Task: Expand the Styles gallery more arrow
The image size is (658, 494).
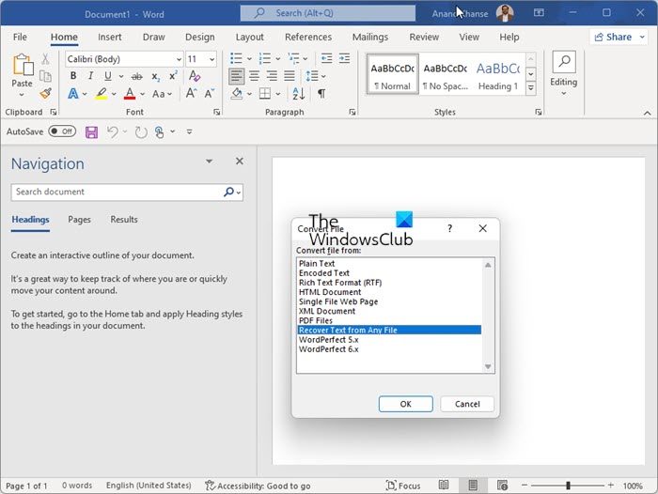Action: (531, 87)
